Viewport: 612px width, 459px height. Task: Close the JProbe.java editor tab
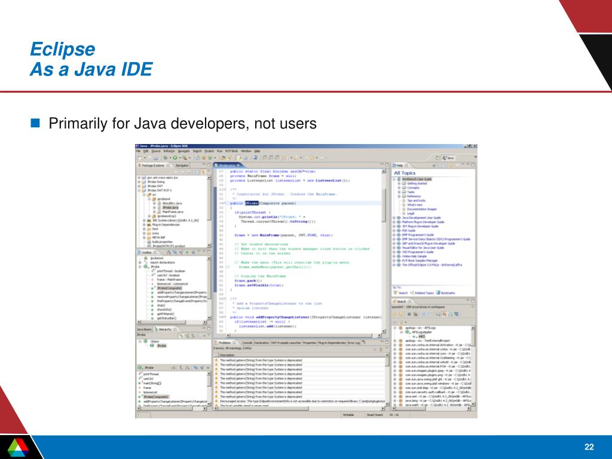tap(238, 165)
